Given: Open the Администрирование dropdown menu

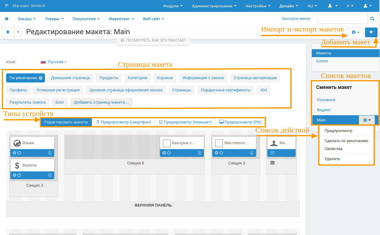Looking at the screenshot, I should (214, 6).
